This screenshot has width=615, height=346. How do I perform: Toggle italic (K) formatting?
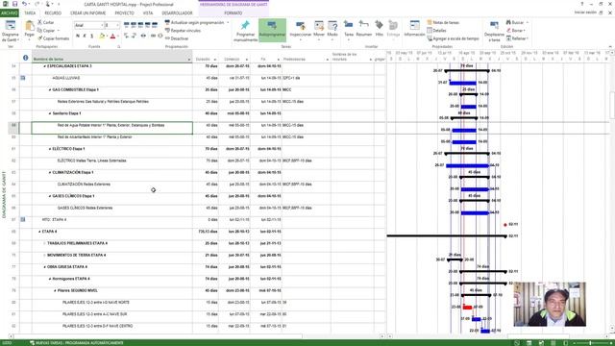pyautogui.click(x=85, y=37)
